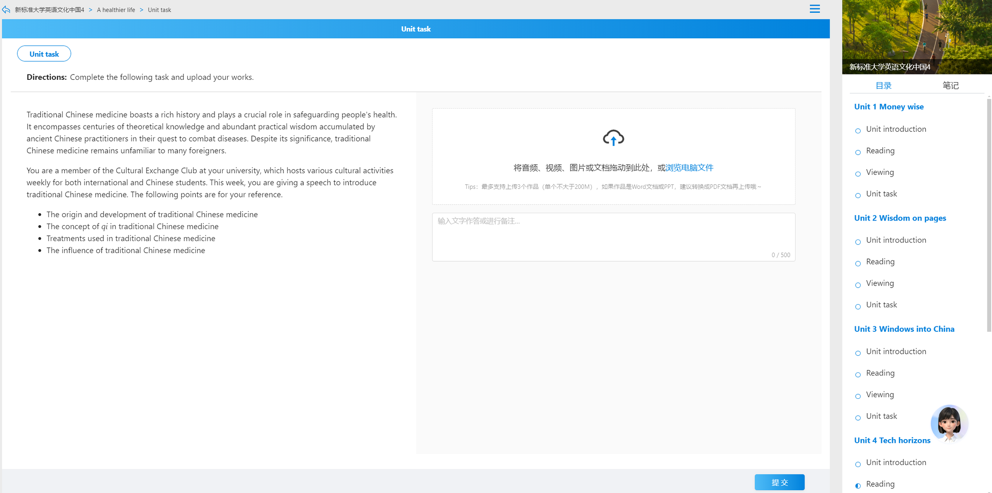The image size is (992, 493).
Task: Click the progress circle beside Unit 2 Unit task
Action: tap(858, 307)
